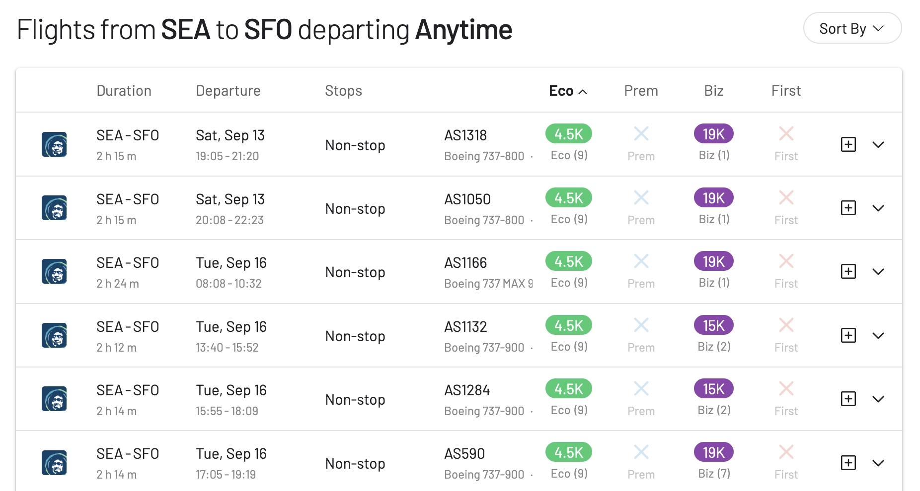Select 19K Biz fare on AS1050

pyautogui.click(x=714, y=198)
